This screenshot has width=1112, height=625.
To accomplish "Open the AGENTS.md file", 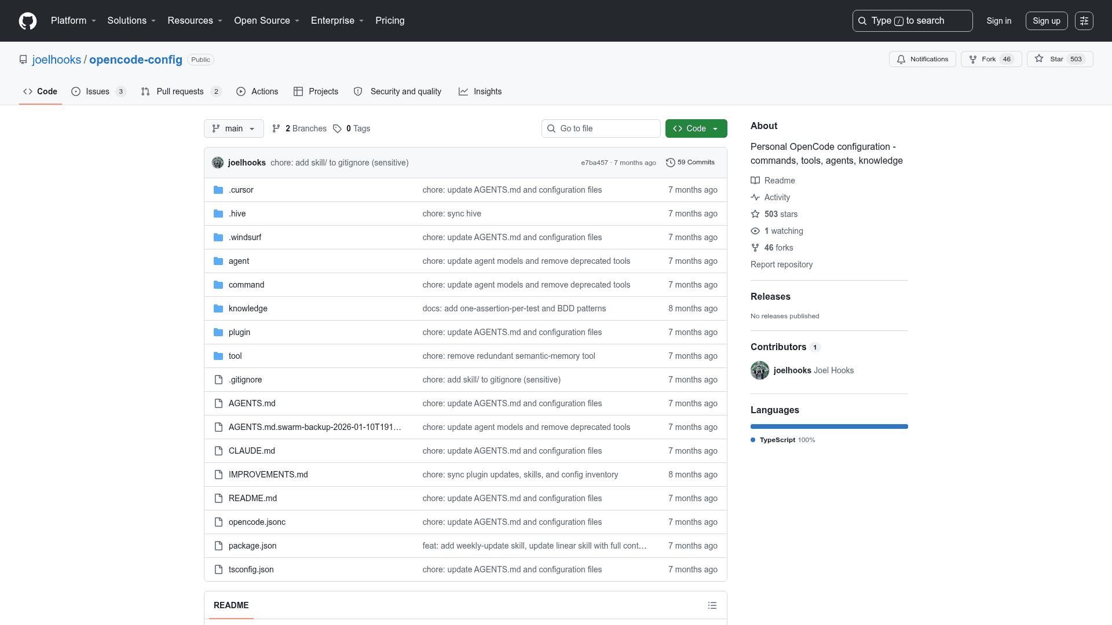I will point(252,403).
